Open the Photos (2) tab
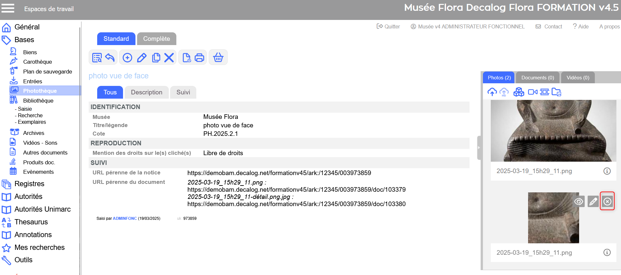 click(499, 78)
